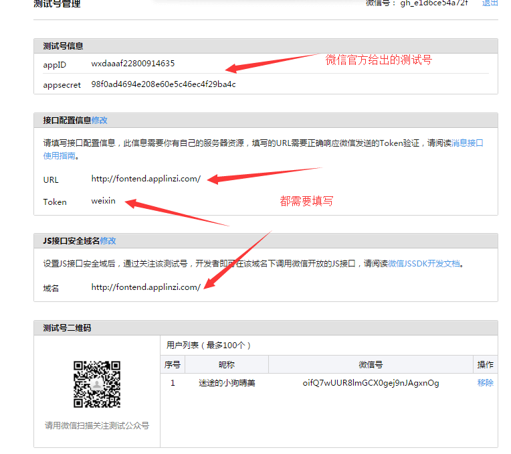Image resolution: width=511 pixels, height=454 pixels.
Task: Click the openid oifQ7wUUR8lmGCX0gej9nJAgxnOg
Action: [371, 383]
